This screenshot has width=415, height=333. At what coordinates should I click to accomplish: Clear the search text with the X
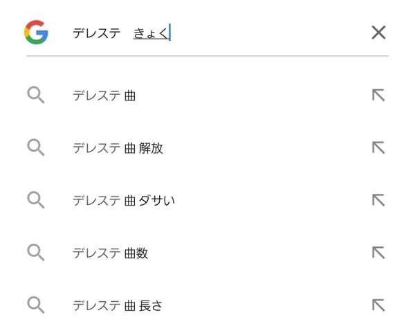pos(378,33)
